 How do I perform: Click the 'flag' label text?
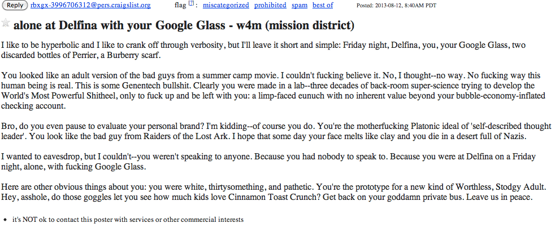[180, 5]
